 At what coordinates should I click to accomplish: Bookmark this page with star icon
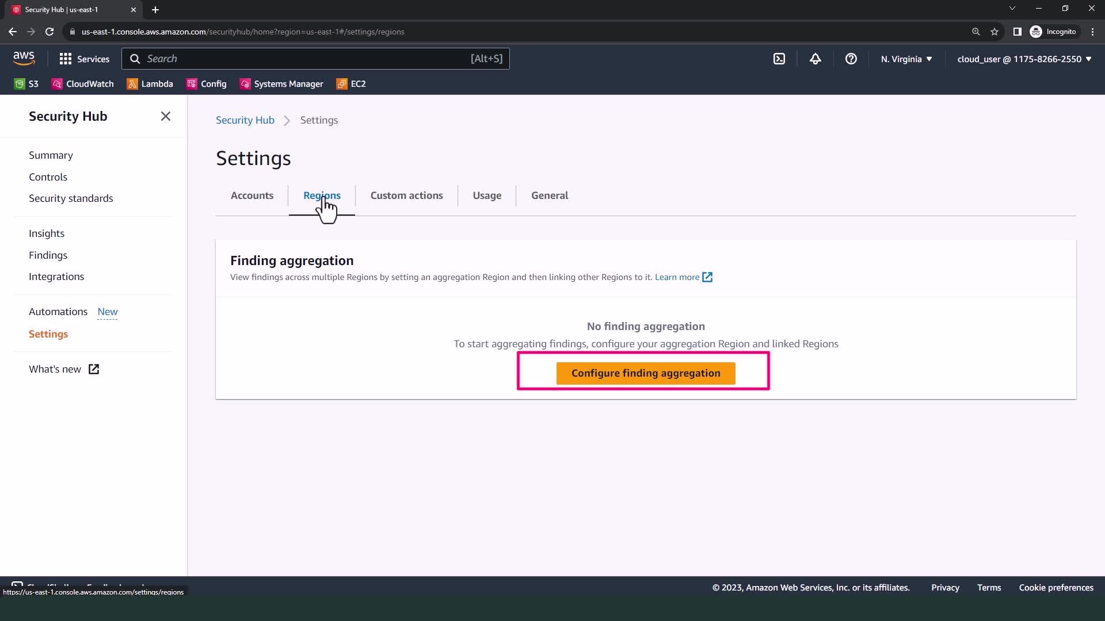pos(994,32)
